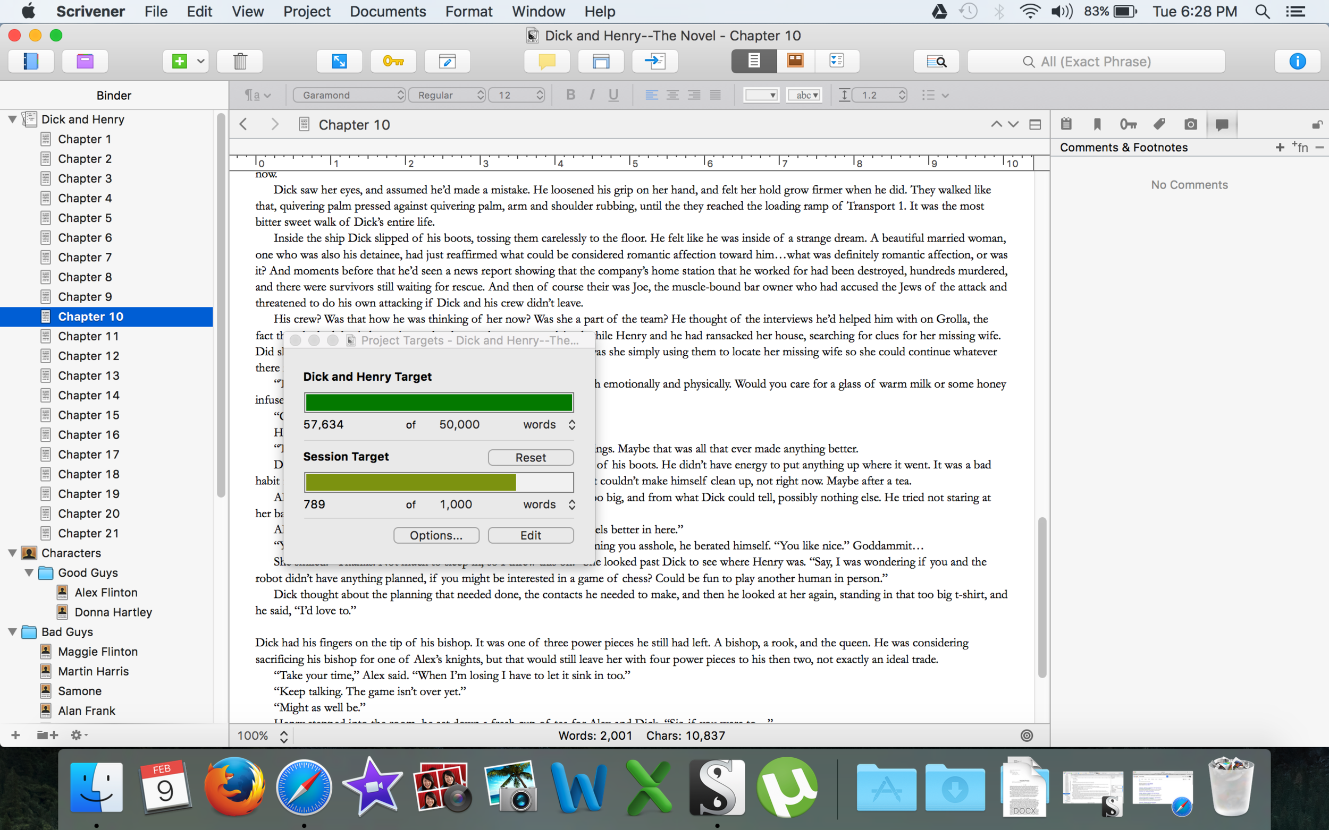Go back in editor history
The width and height of the screenshot is (1329, 830).
point(243,125)
